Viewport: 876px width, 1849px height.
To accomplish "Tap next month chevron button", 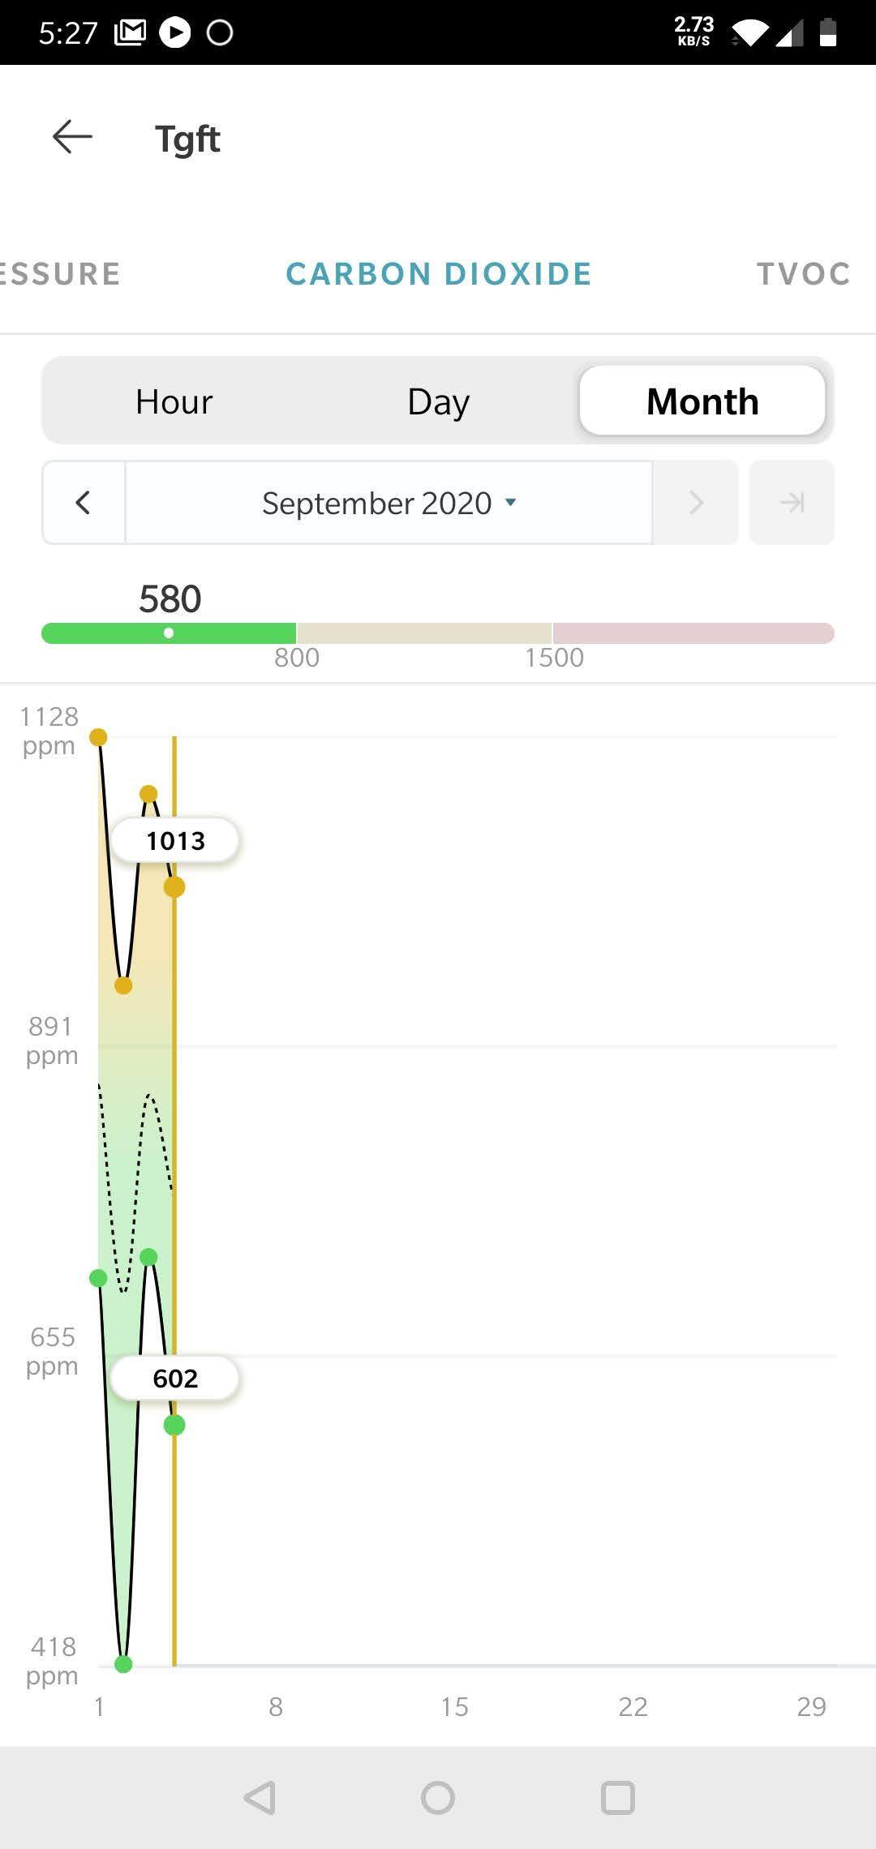I will point(695,503).
